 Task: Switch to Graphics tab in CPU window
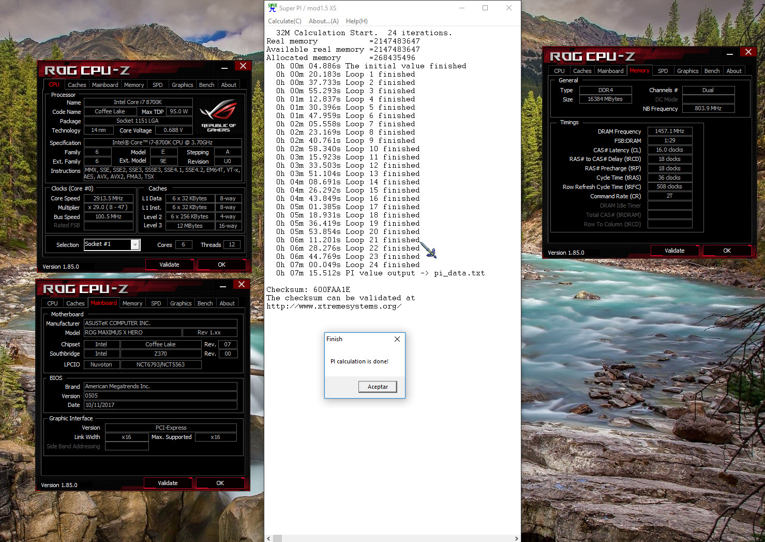pyautogui.click(x=183, y=85)
